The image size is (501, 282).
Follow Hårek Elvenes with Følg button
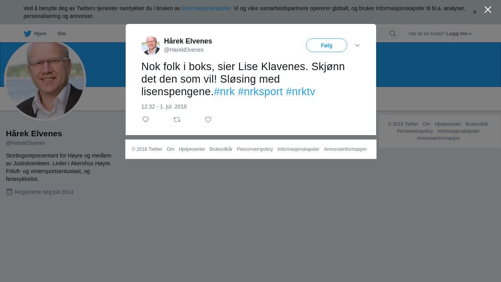point(326,45)
